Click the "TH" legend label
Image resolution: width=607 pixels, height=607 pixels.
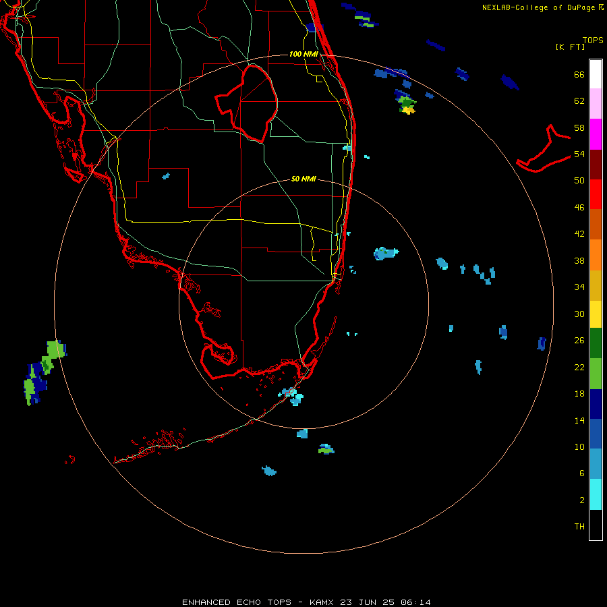click(579, 527)
